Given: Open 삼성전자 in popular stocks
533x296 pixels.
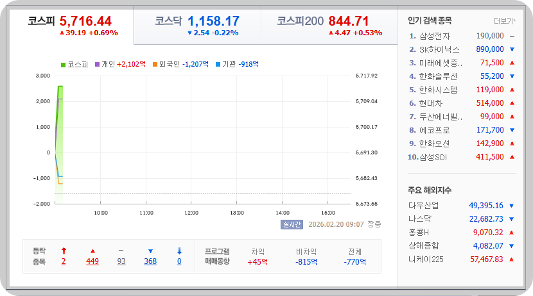Looking at the screenshot, I should [434, 36].
